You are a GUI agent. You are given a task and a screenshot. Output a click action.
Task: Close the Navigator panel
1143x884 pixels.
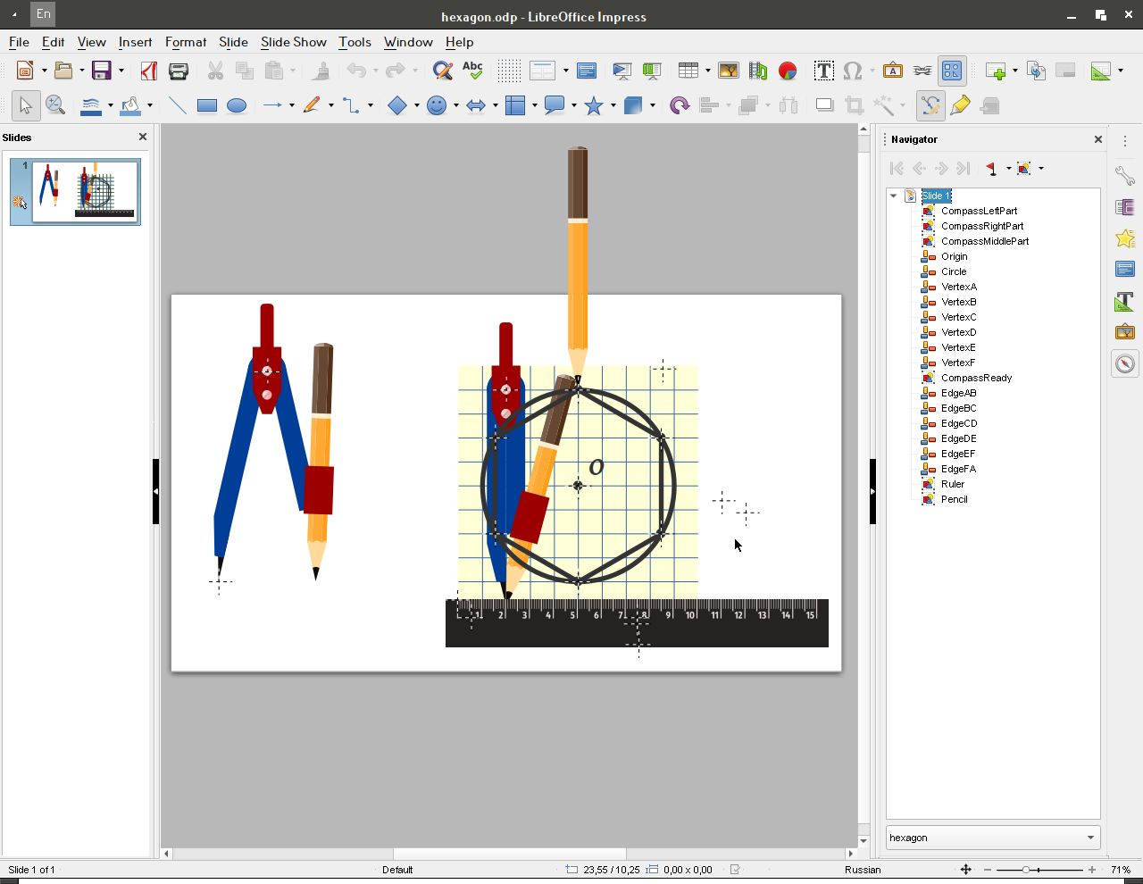click(1098, 139)
